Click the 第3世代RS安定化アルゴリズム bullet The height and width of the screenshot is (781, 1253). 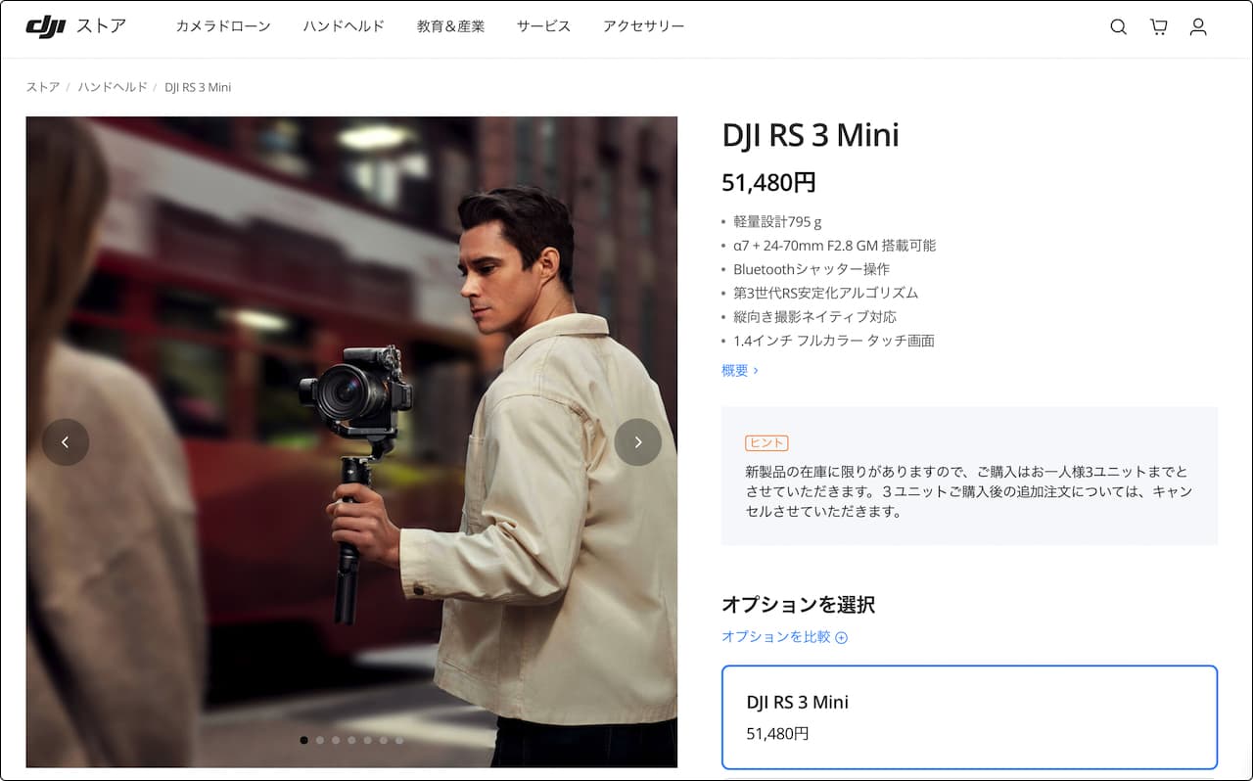pos(825,293)
